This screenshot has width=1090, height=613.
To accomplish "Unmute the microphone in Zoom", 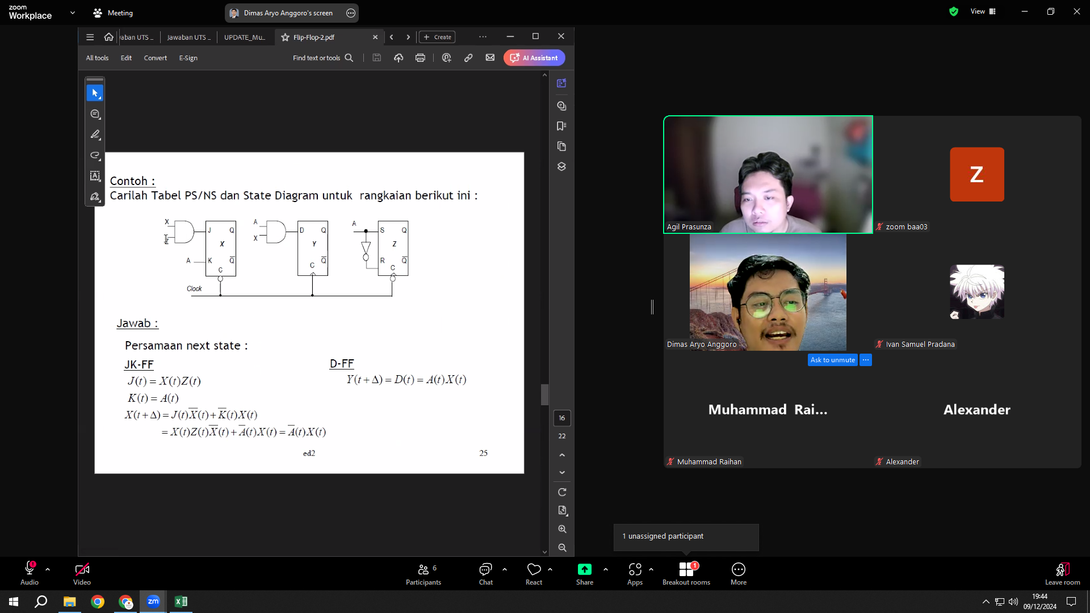I will (30, 574).
